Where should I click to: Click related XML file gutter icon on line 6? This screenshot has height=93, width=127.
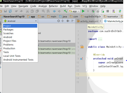point(82,47)
